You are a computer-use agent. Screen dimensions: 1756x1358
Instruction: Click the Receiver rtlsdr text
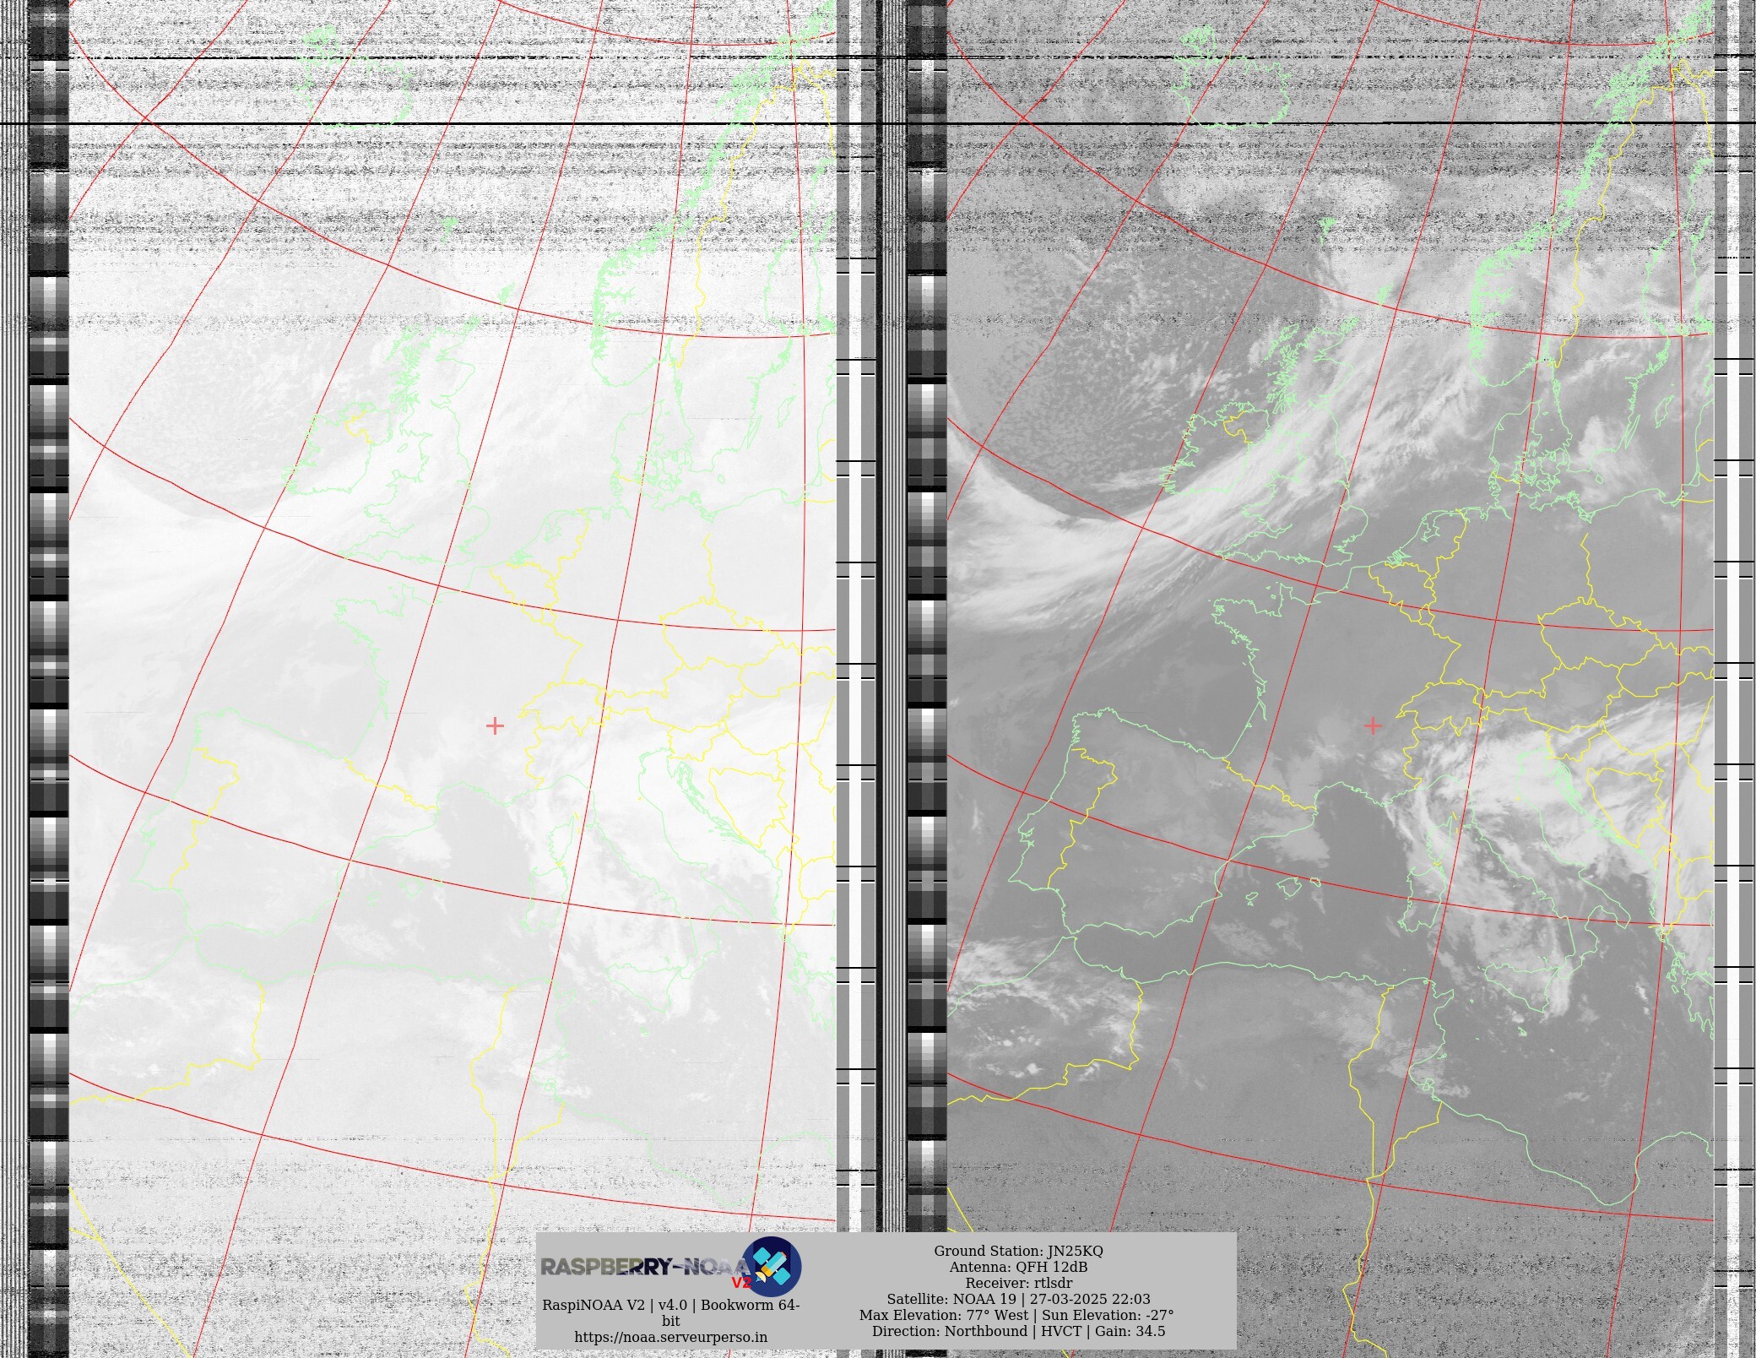click(1018, 1283)
